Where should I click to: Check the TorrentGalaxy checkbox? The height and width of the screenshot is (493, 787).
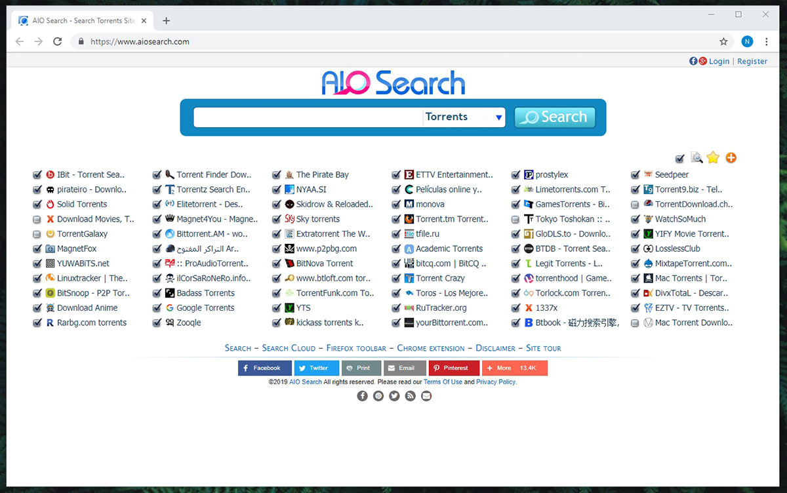37,234
